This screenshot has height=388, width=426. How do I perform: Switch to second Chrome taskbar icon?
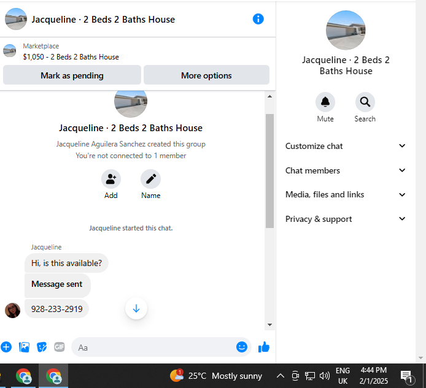pos(53,376)
